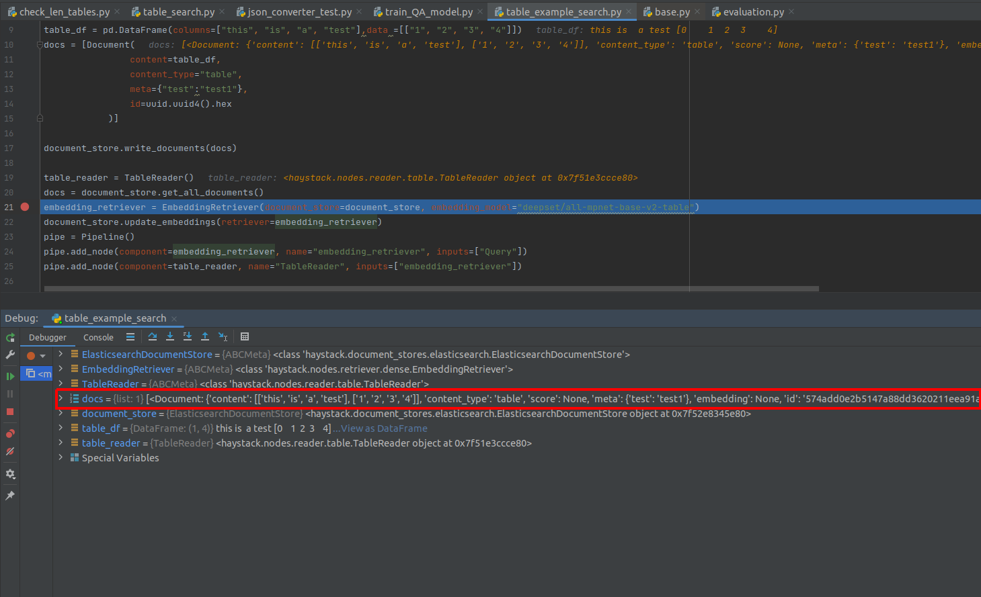Open the json_converter_test.py editor tab

[299, 11]
